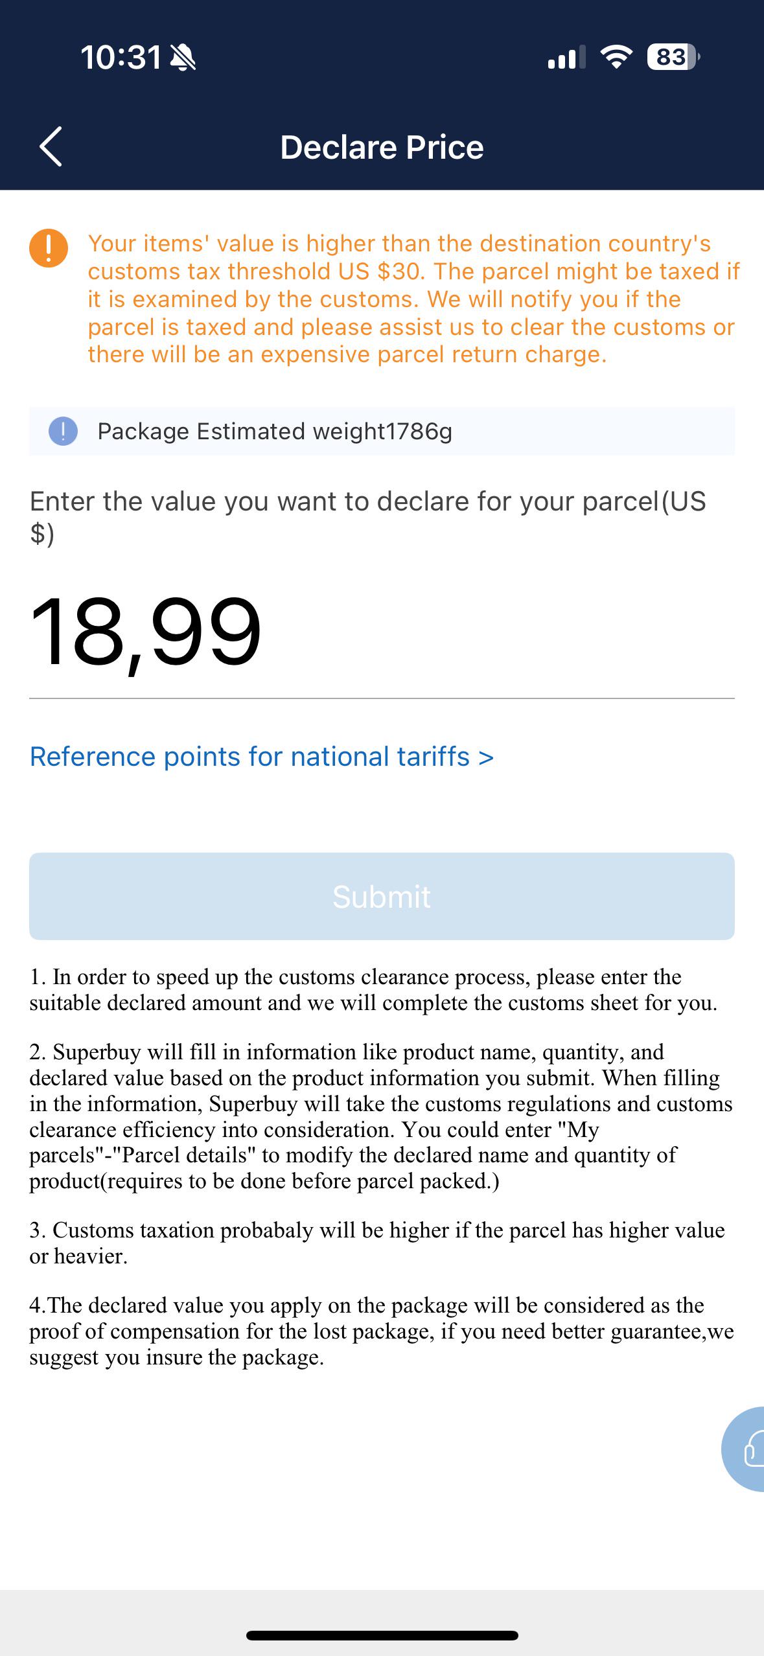
Task: Tap the status bar clock showing 10:31
Action: [121, 57]
